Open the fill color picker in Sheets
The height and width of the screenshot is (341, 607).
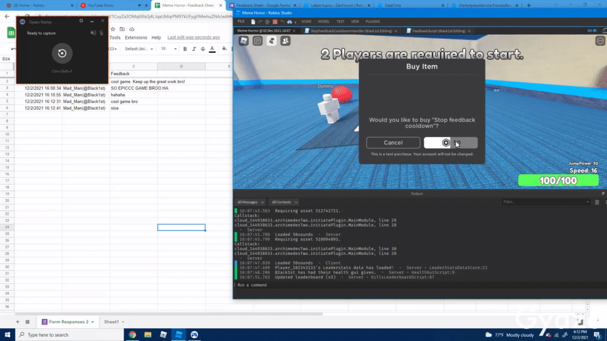[x=224, y=49]
